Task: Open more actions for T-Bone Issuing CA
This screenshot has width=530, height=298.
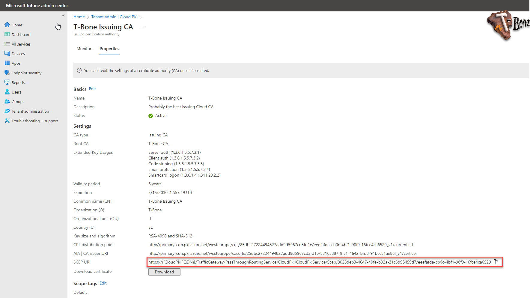Action: point(142,27)
